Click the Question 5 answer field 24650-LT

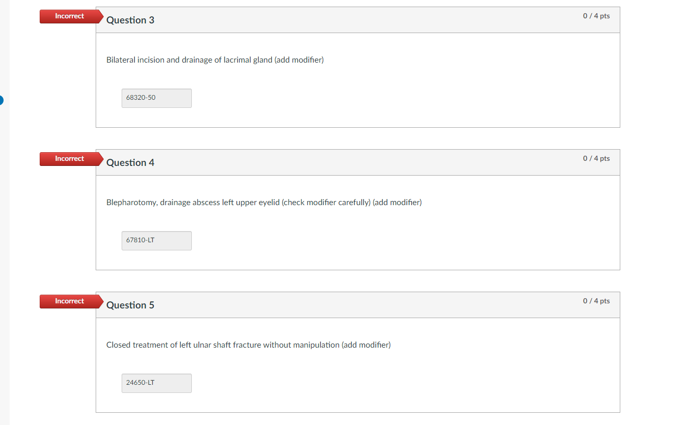coord(157,383)
